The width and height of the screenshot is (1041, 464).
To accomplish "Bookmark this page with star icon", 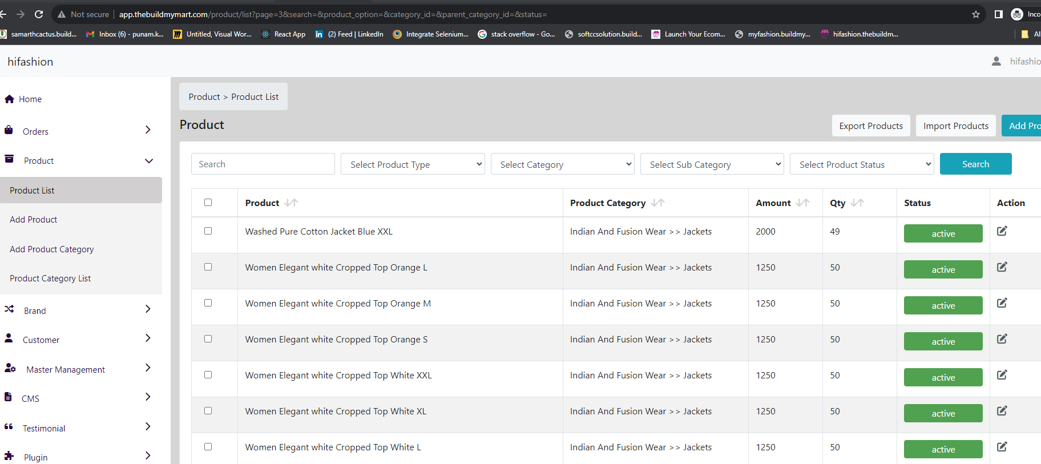I will pyautogui.click(x=976, y=14).
